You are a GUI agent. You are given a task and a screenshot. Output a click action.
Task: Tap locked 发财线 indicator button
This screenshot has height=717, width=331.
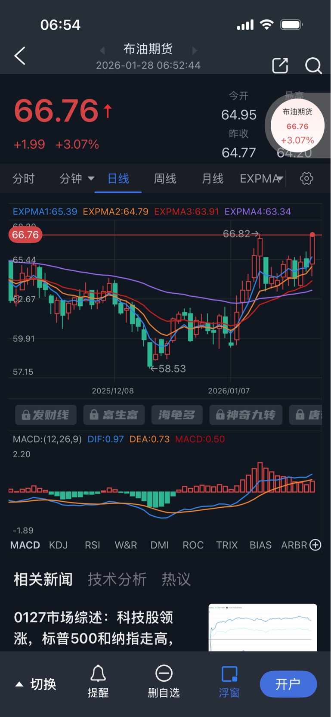[x=46, y=415]
